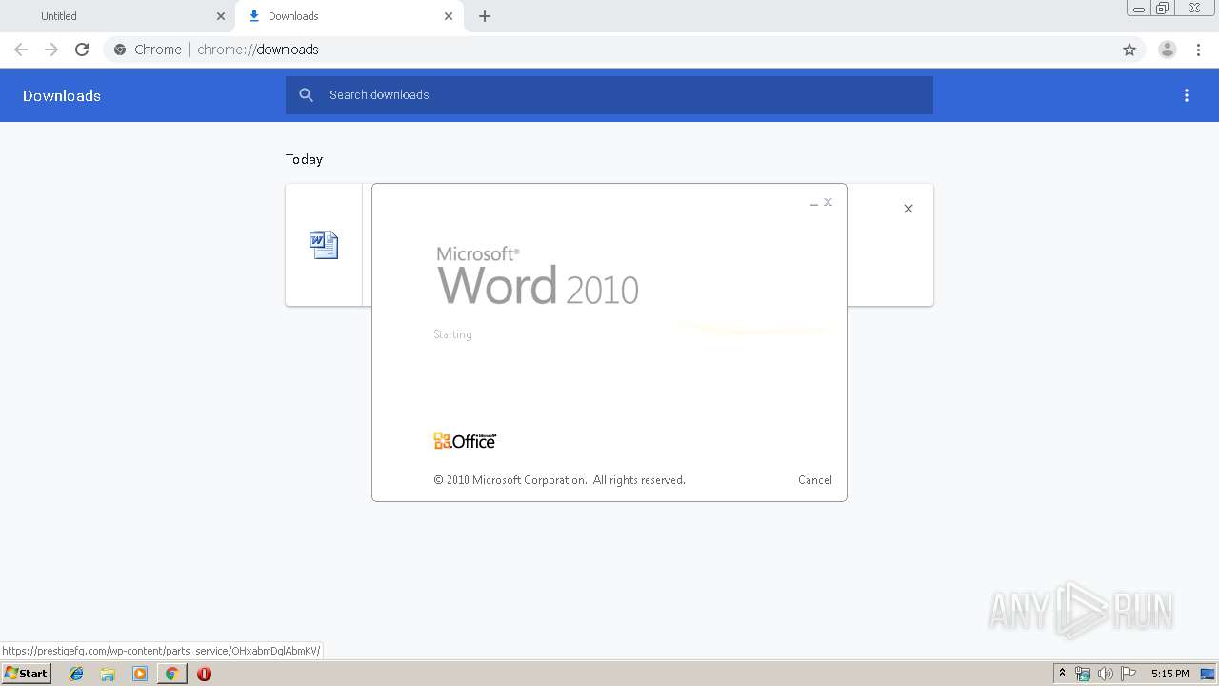Click the Downloads page title
Image resolution: width=1219 pixels, height=686 pixels.
pos(62,95)
